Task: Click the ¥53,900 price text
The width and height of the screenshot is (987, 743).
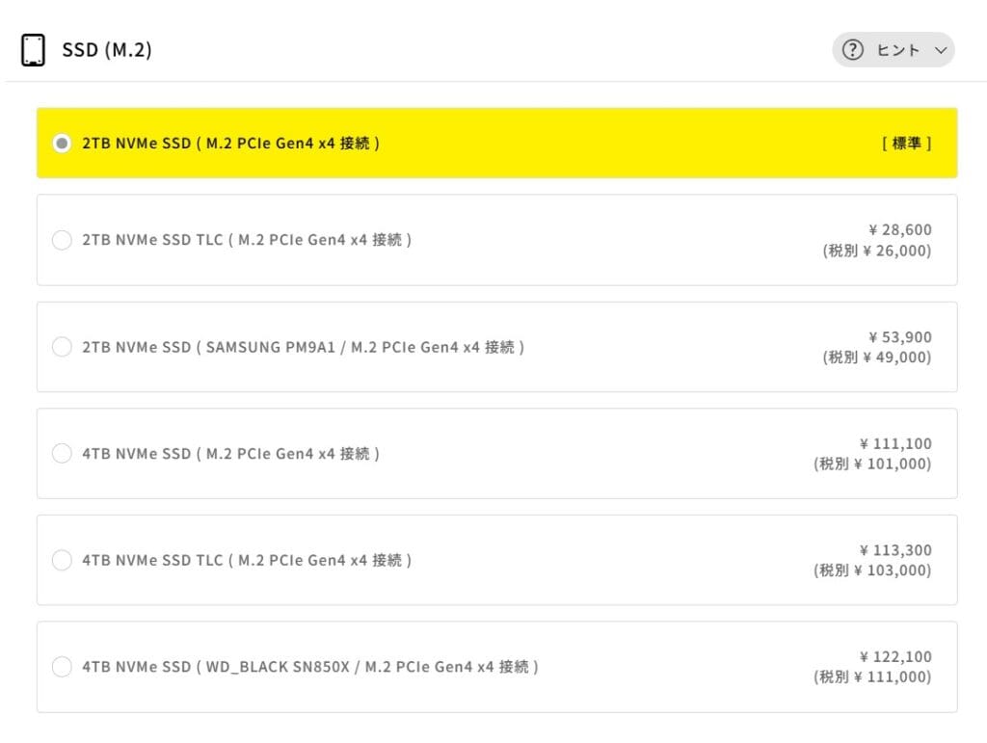Action: pos(899,337)
